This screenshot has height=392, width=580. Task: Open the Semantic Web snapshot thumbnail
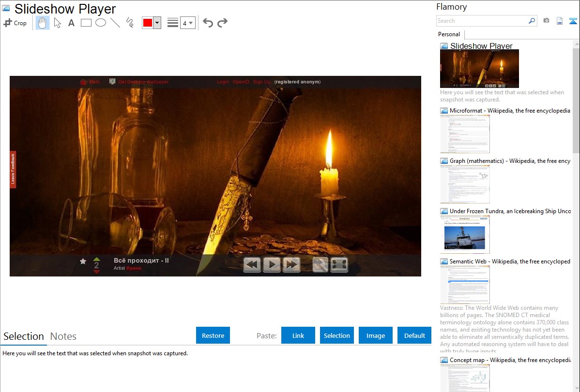(x=465, y=285)
